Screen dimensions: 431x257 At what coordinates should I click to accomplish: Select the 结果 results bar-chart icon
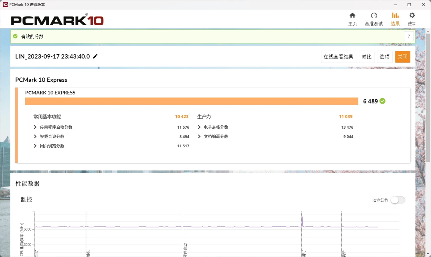pyautogui.click(x=395, y=15)
